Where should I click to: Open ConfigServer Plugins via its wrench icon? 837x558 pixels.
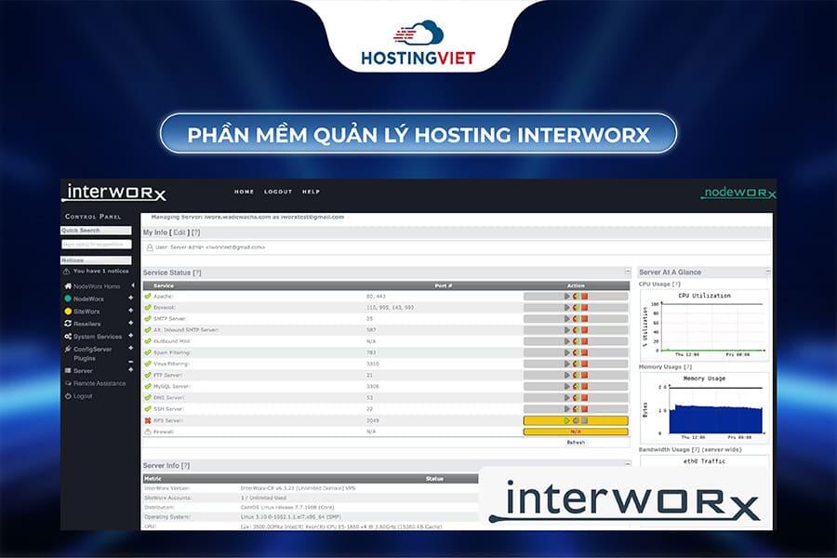tap(67, 348)
